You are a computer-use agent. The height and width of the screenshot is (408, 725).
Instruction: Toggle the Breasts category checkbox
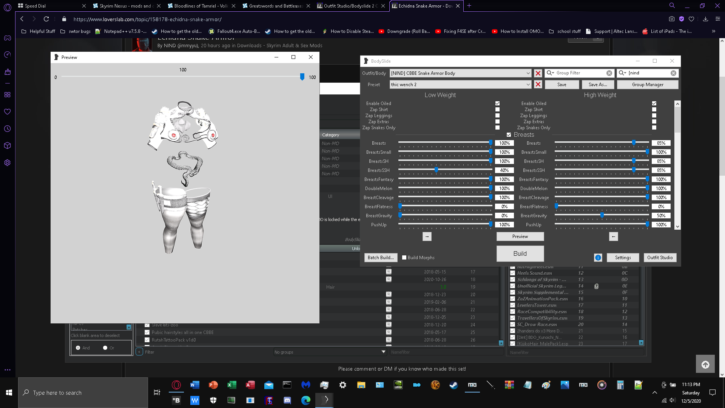click(x=509, y=135)
